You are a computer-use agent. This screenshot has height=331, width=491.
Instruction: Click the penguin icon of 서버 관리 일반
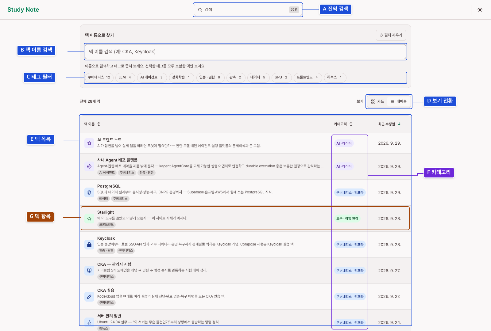(x=89, y=322)
